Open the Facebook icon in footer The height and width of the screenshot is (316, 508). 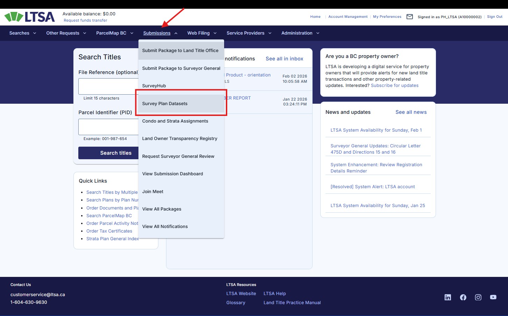(x=463, y=297)
